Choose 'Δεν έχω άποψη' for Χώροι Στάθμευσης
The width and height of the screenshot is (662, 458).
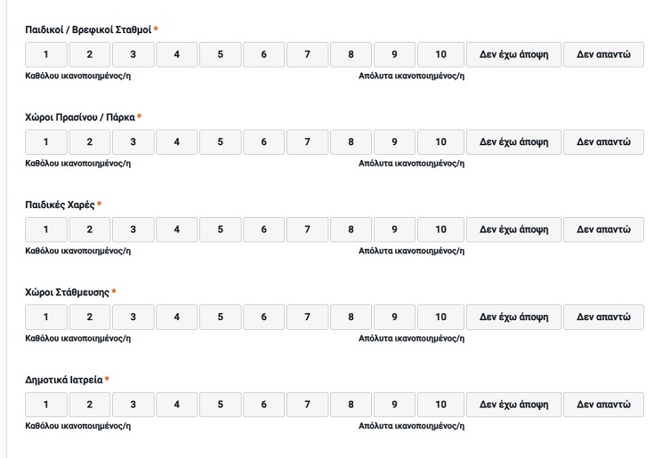pyautogui.click(x=513, y=317)
